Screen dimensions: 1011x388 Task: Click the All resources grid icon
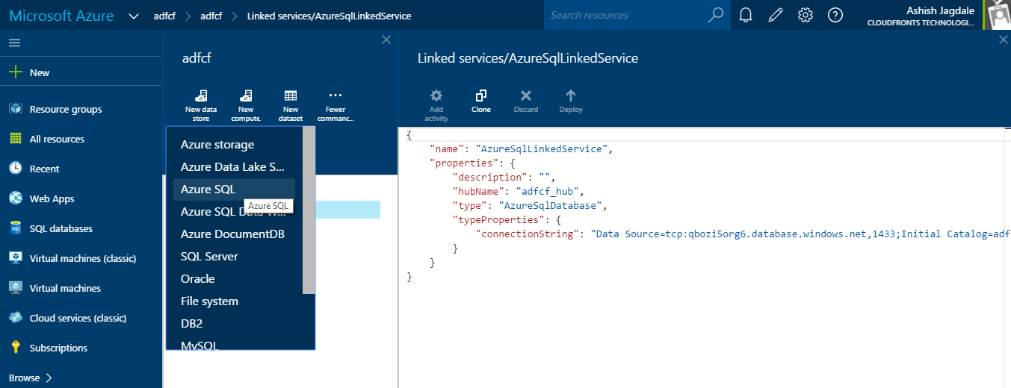pyautogui.click(x=15, y=139)
